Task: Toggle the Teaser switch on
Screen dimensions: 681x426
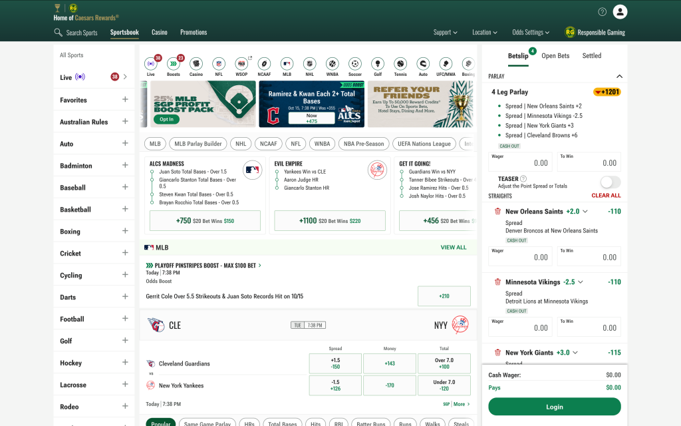Action: click(x=610, y=182)
